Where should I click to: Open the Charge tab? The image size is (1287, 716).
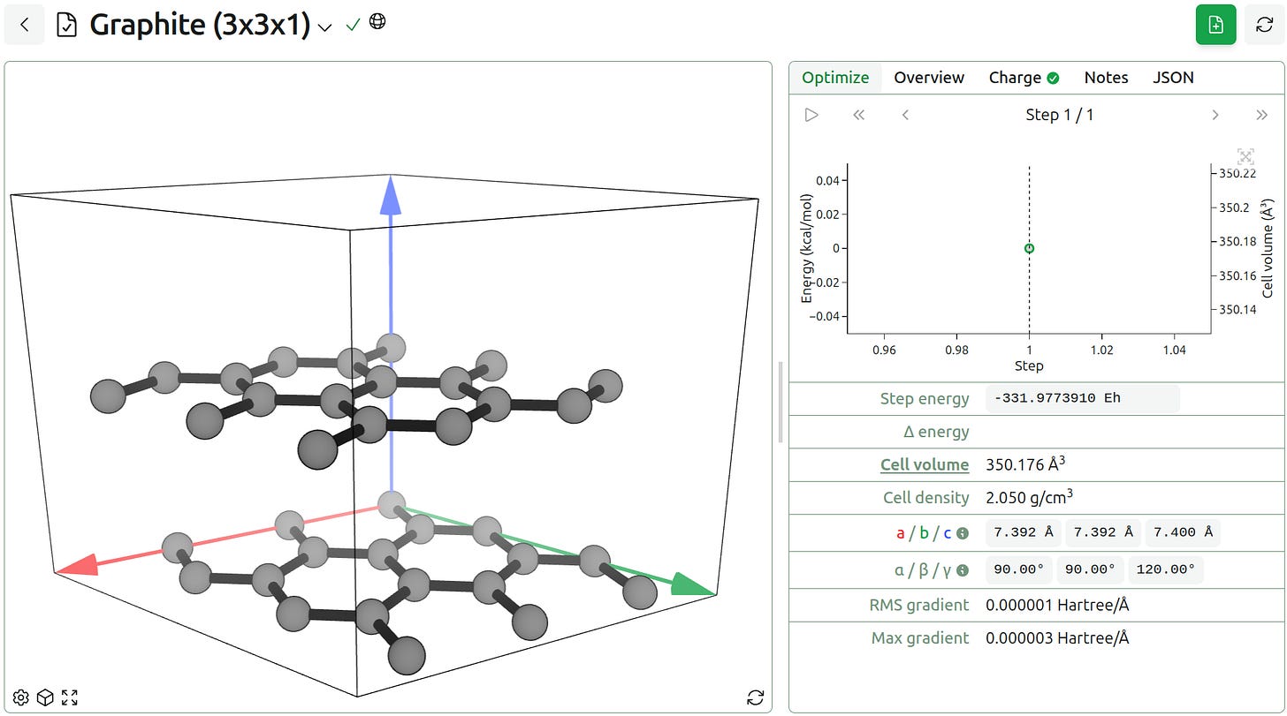1024,78
